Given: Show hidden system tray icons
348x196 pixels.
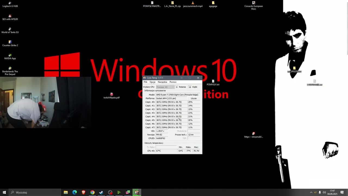Looking at the screenshot, I should tap(311, 192).
